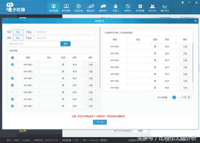Check the second friend row checkbox
Image resolution: width=200 pixels, height=143 pixels.
pyautogui.click(x=12, y=71)
